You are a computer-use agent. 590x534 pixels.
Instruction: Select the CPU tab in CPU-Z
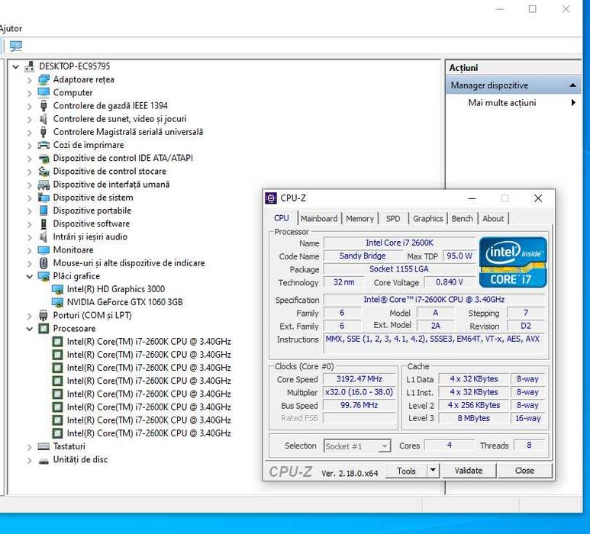click(282, 218)
